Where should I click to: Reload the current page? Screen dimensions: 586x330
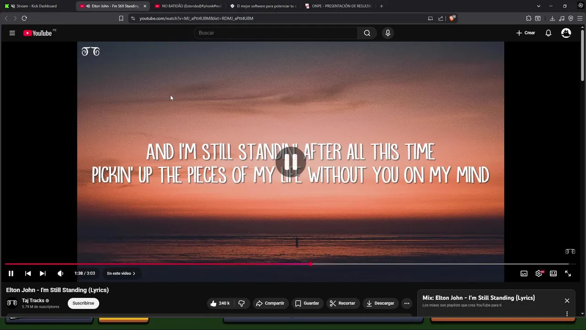tap(24, 18)
